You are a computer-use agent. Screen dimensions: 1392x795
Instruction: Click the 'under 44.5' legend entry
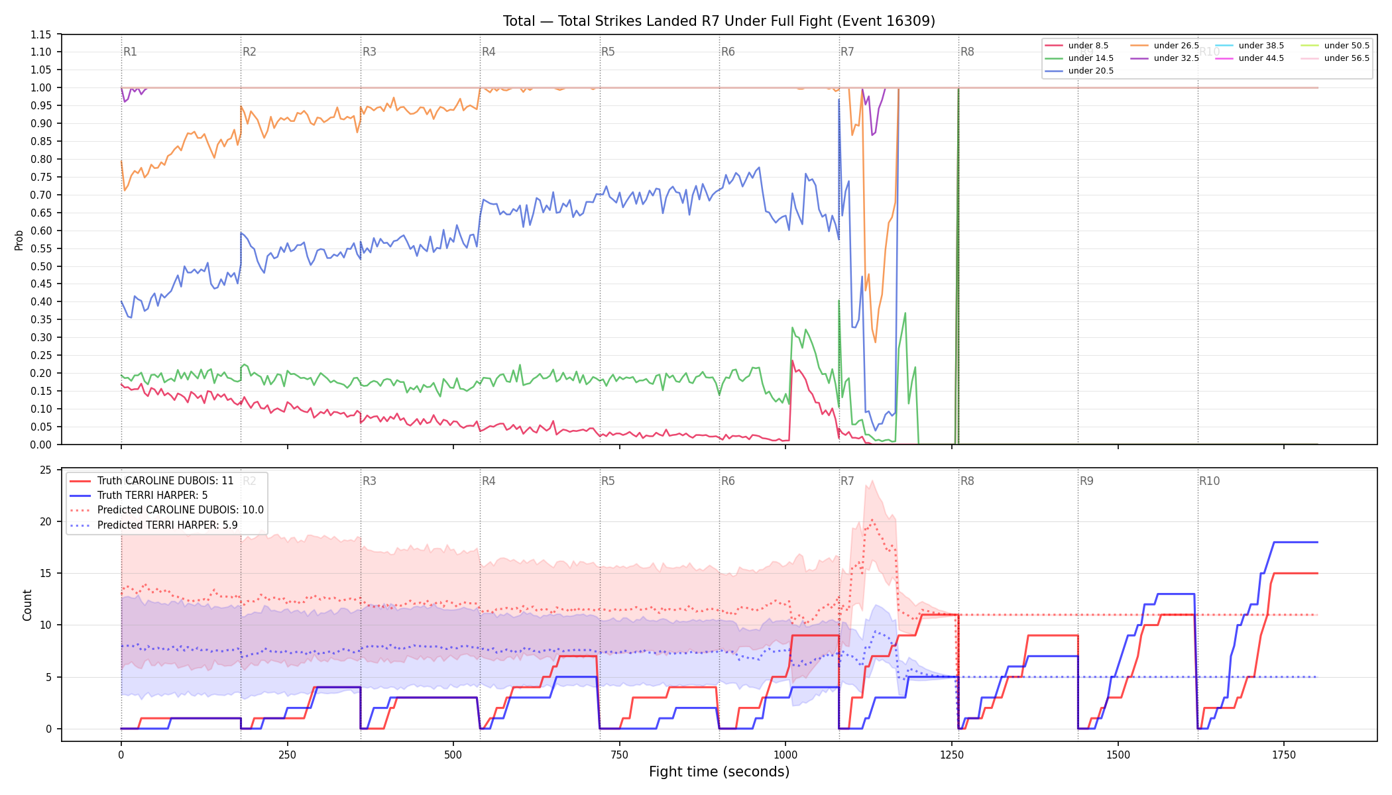tap(1249, 58)
